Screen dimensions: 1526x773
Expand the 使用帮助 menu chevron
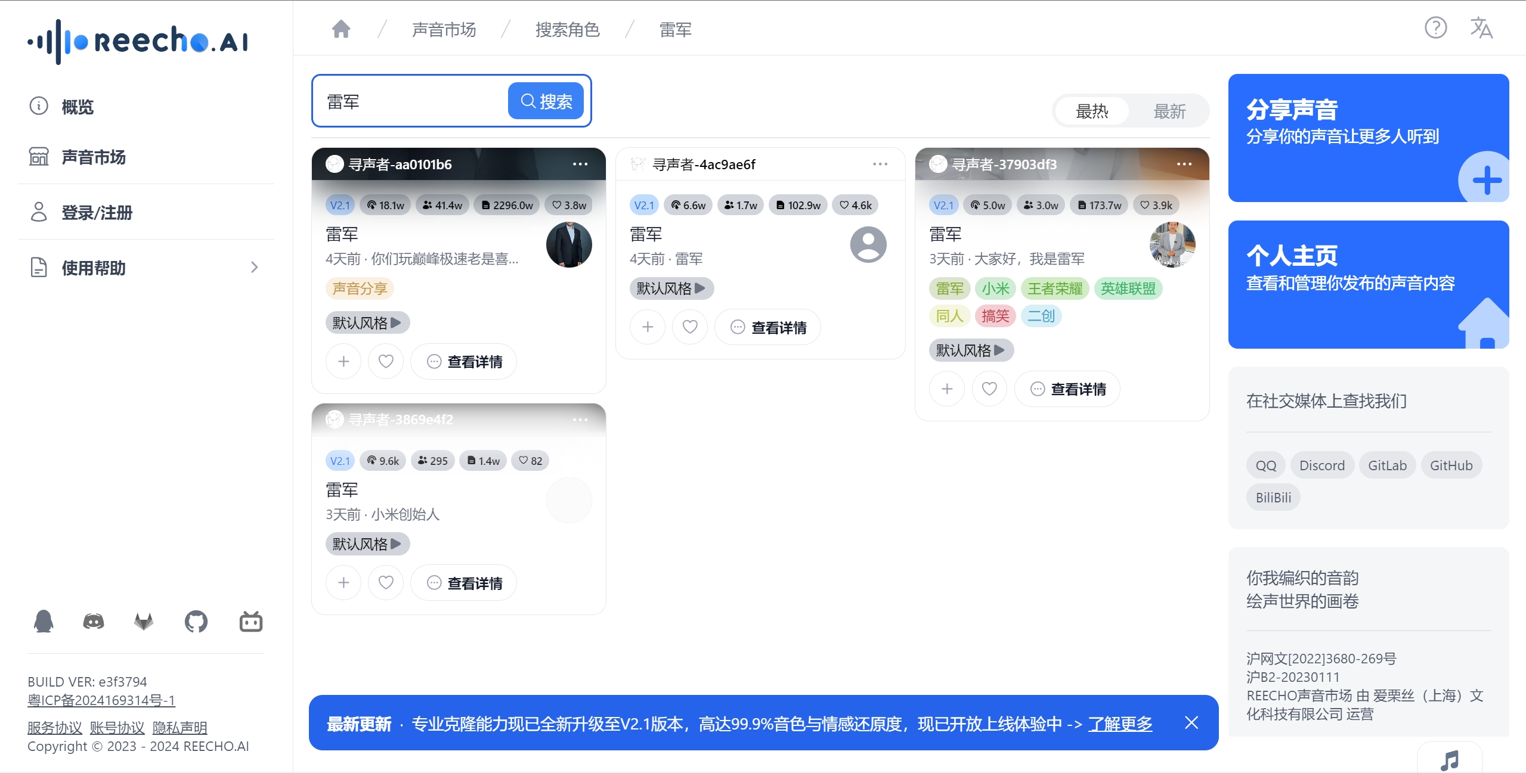[254, 267]
